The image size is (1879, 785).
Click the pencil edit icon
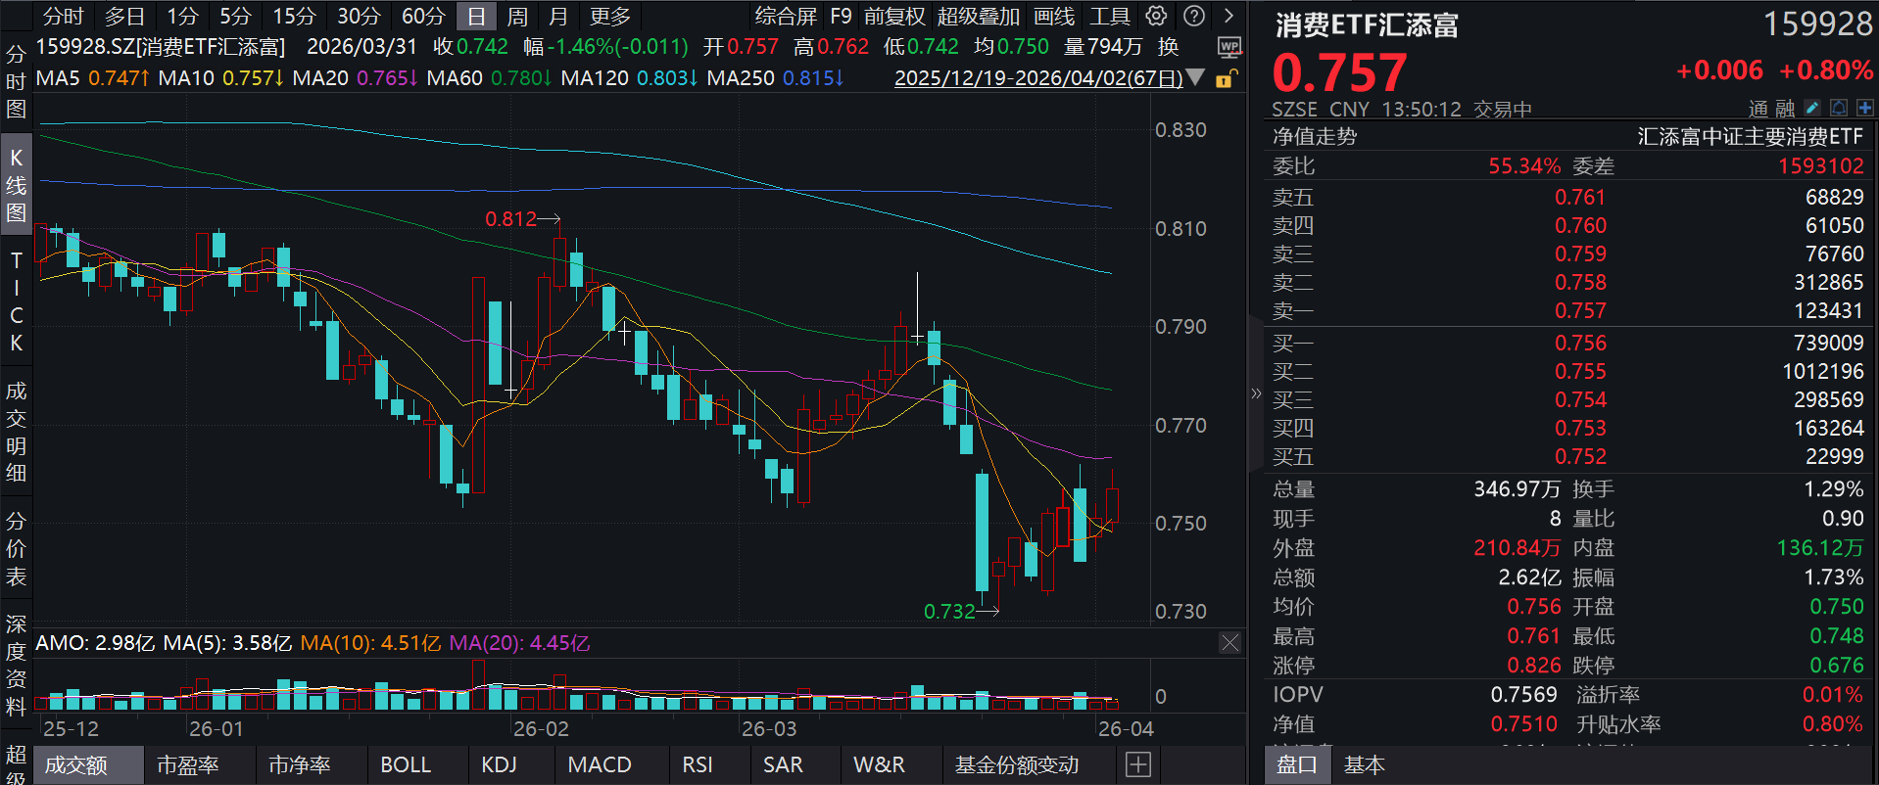pos(1812,108)
